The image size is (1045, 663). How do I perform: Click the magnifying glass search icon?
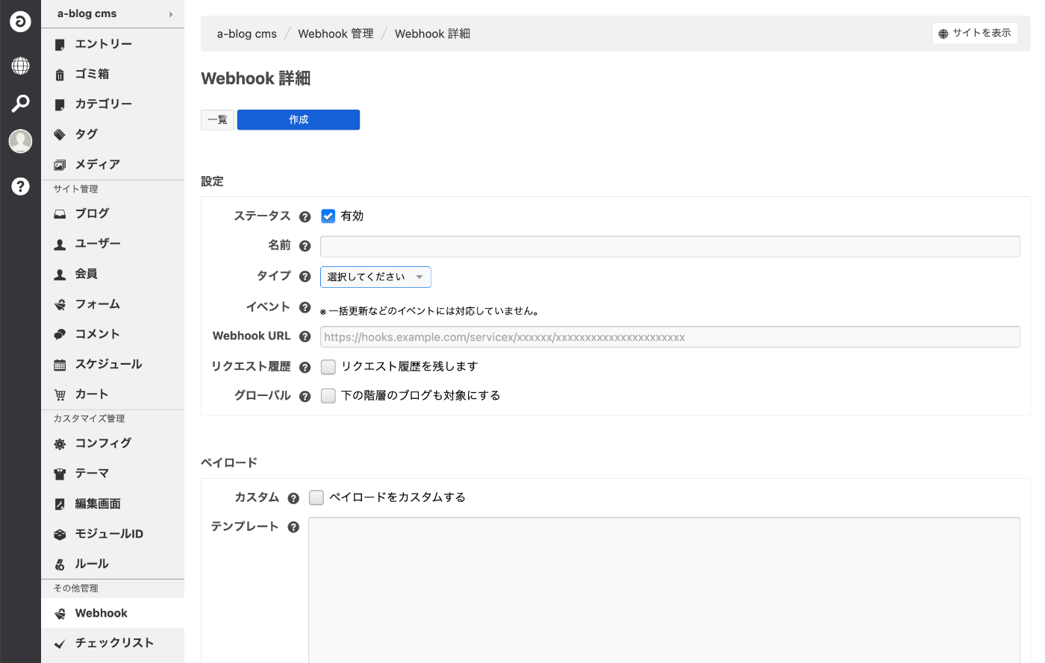tap(20, 103)
